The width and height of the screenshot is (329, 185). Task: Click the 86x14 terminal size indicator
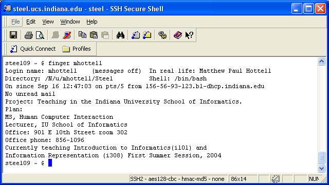(x=239, y=179)
